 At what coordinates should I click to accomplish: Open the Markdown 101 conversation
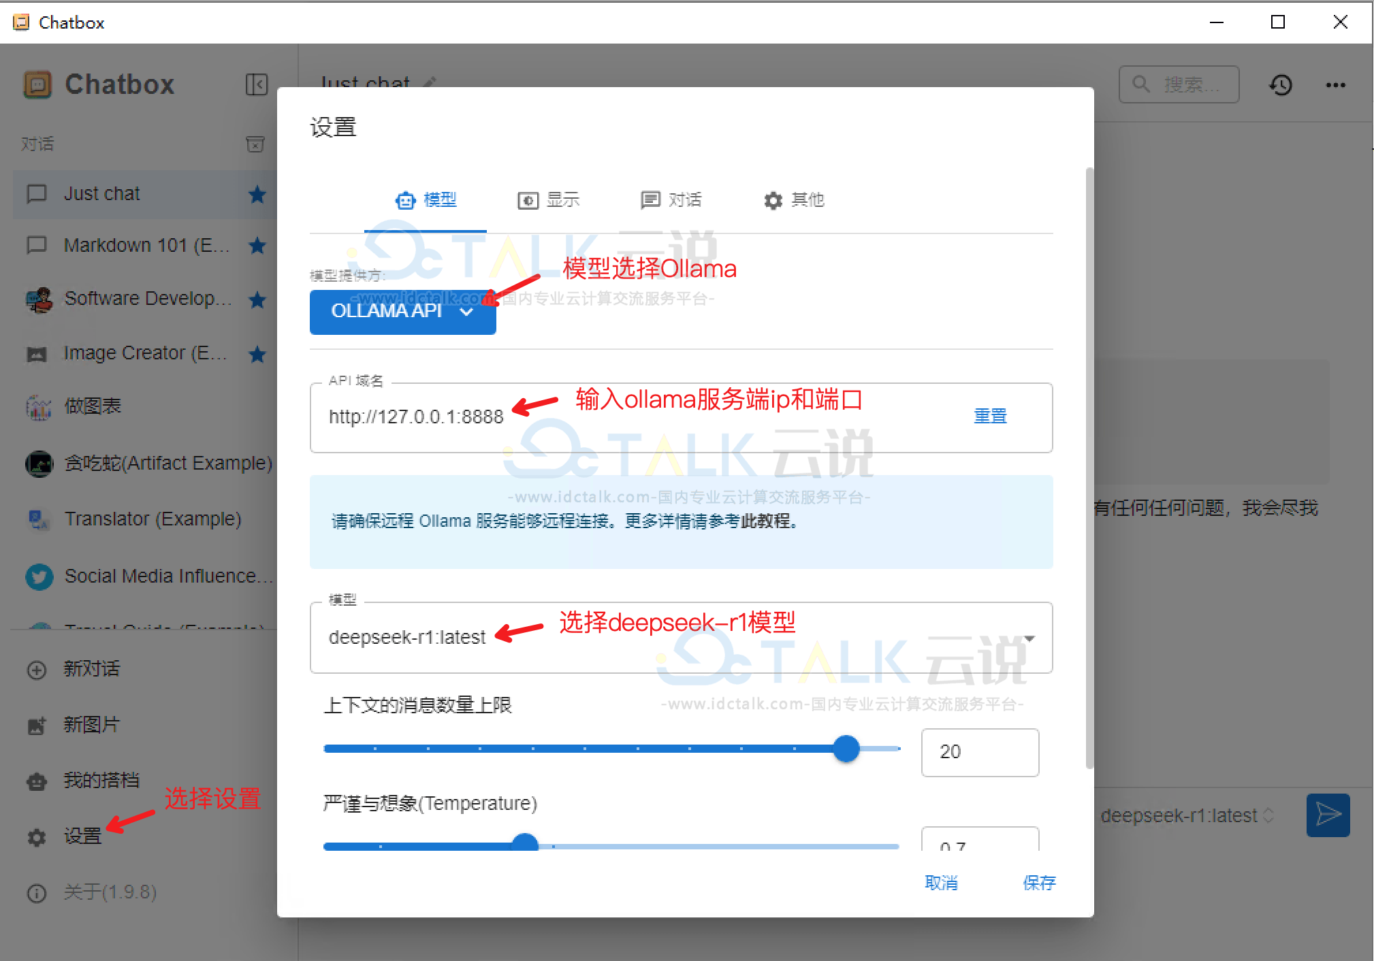pyautogui.click(x=144, y=245)
